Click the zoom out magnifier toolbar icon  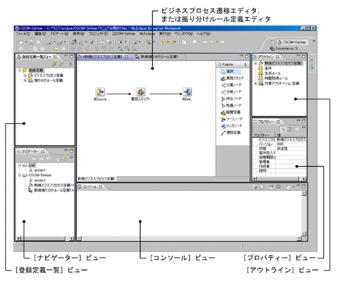[x=127, y=49]
